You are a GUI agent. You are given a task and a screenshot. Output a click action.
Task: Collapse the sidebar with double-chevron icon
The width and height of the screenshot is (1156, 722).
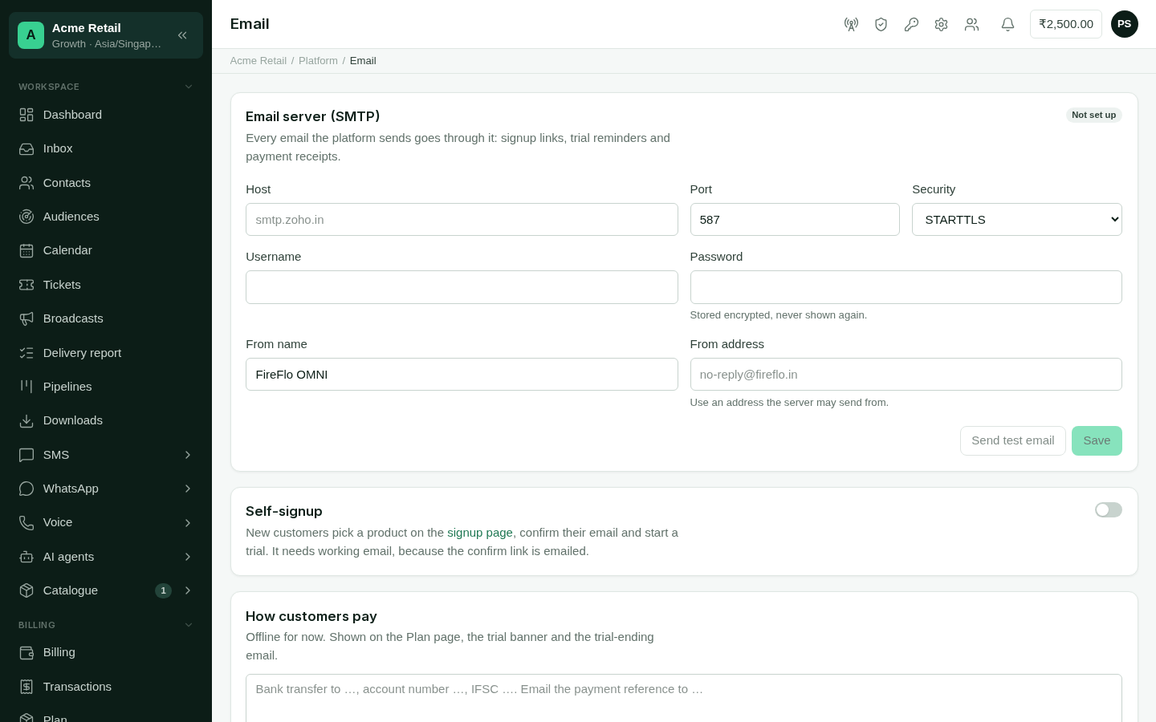182,35
